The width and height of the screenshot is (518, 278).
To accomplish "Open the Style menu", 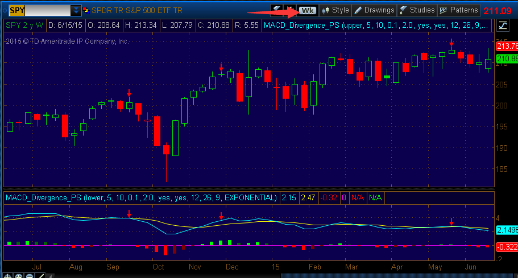I will point(335,10).
